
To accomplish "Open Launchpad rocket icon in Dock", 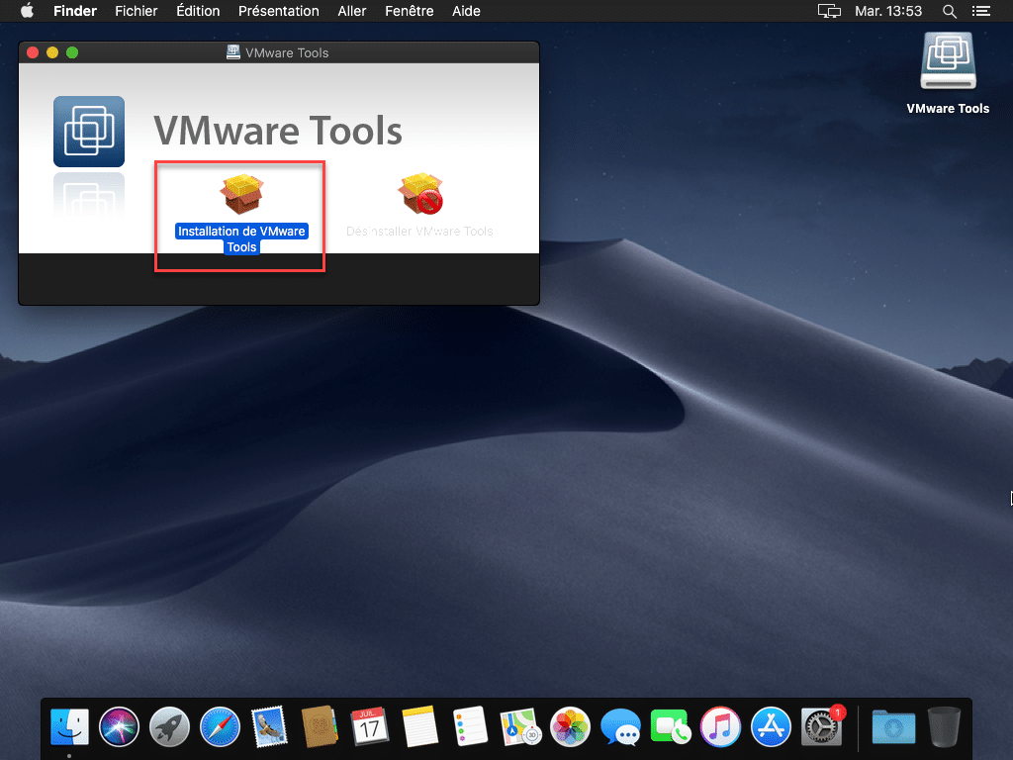I will click(x=169, y=726).
